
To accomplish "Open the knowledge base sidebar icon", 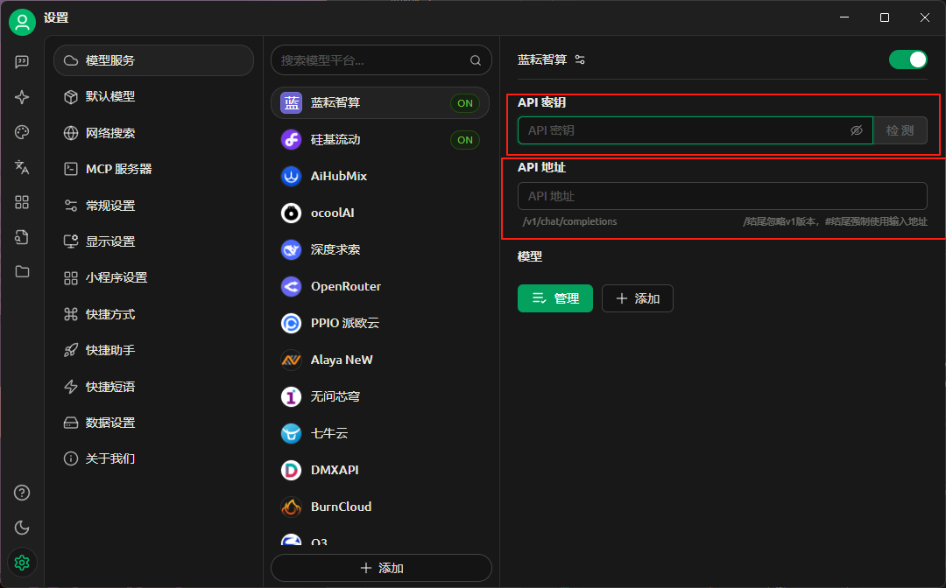I will click(22, 237).
